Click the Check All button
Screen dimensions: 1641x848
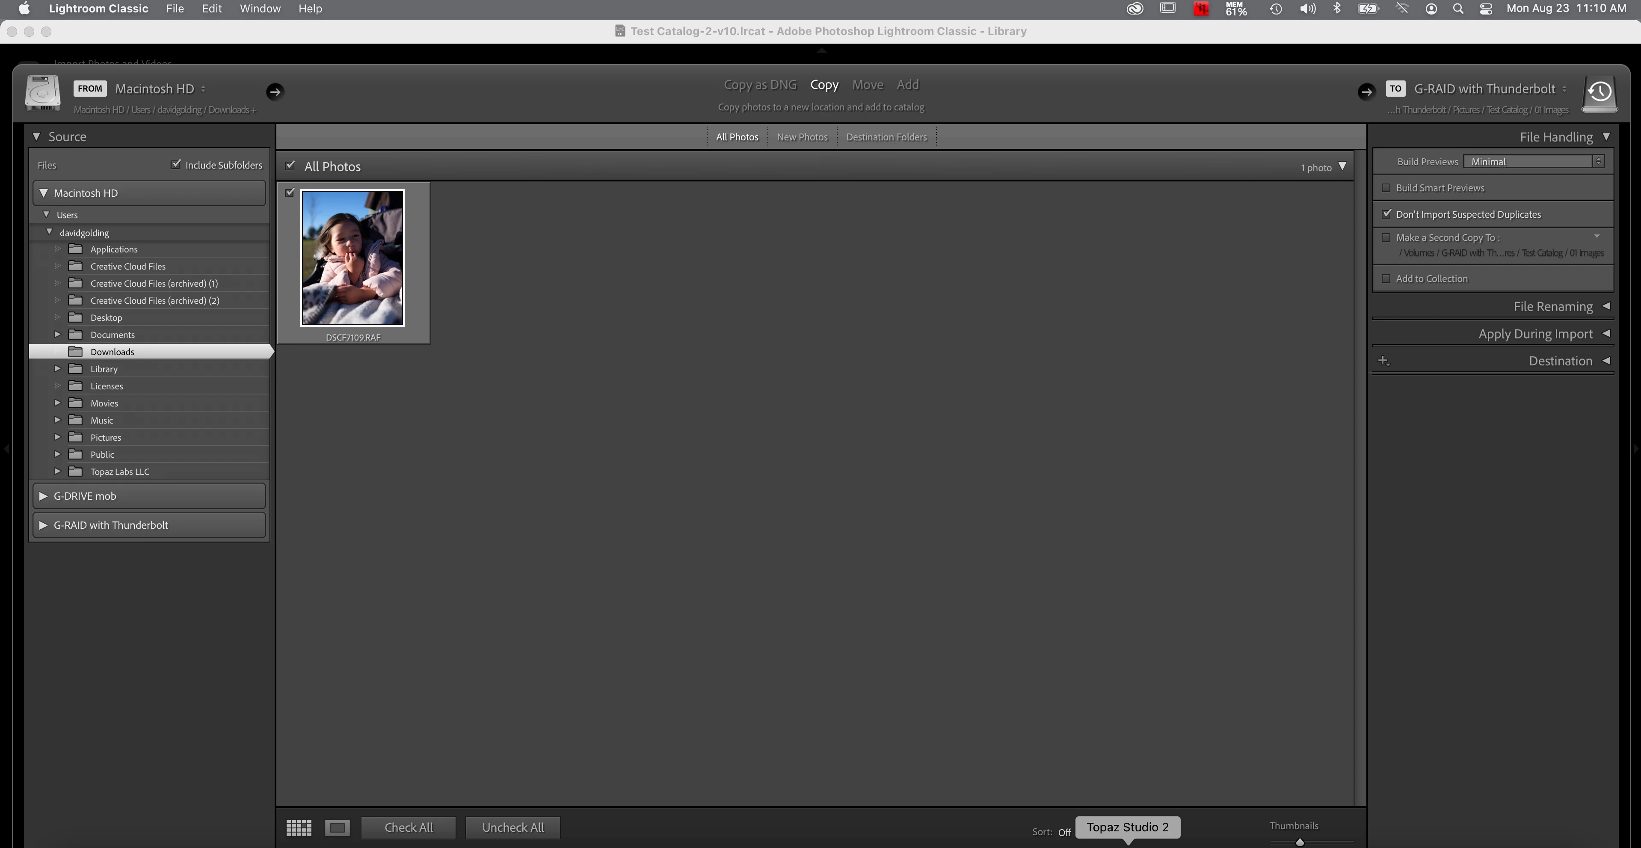pos(409,827)
